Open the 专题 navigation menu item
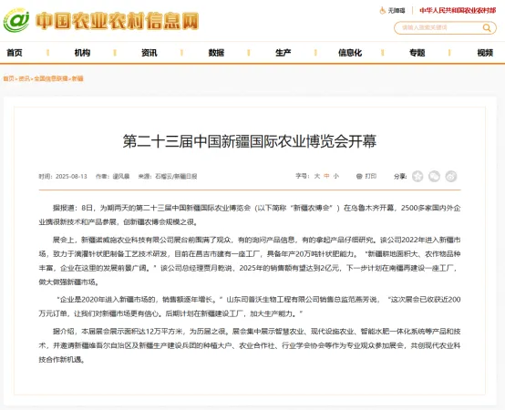The image size is (505, 410). click(x=417, y=53)
